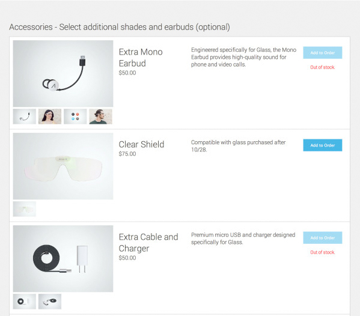Open the large Extra Mono Earbud image

pyautogui.click(x=63, y=73)
